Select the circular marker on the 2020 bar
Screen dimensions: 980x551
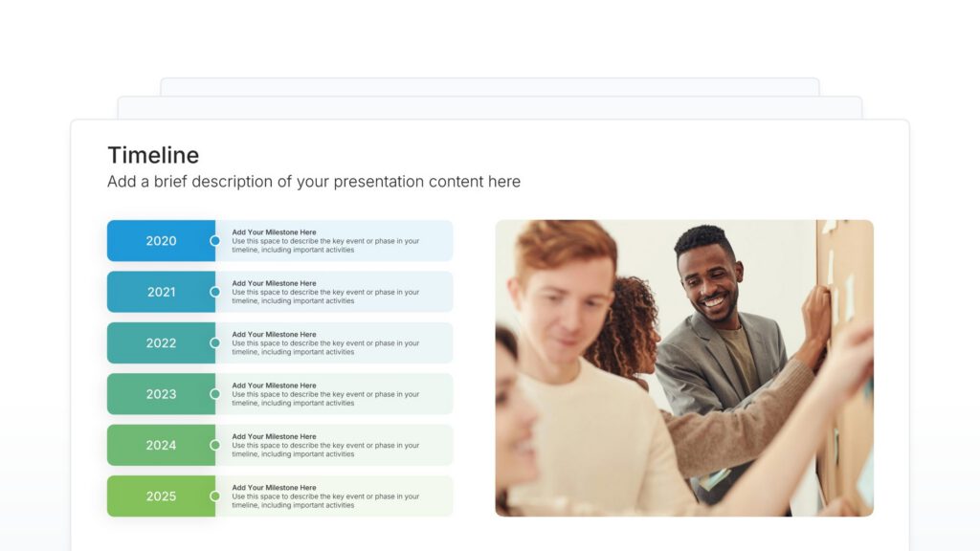(x=216, y=241)
